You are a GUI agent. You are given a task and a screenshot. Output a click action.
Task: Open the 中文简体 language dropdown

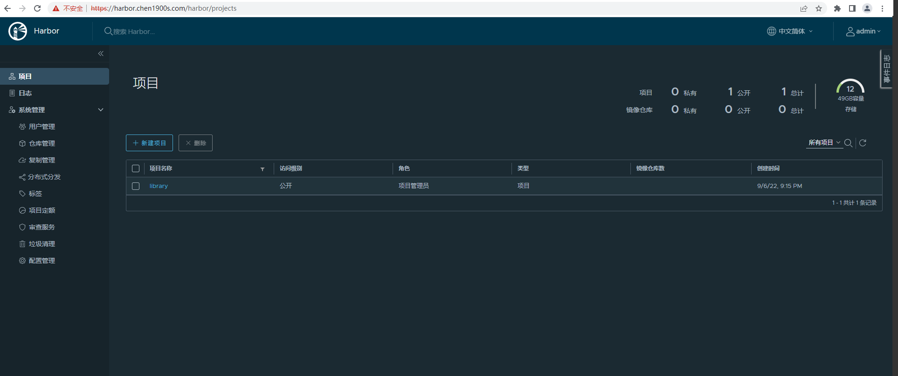tap(790, 31)
